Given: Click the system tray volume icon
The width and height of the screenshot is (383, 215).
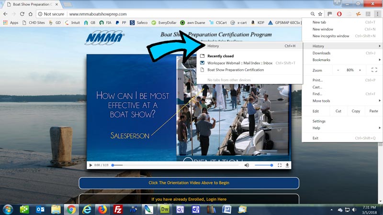Looking at the screenshot, I should pyautogui.click(x=354, y=210).
